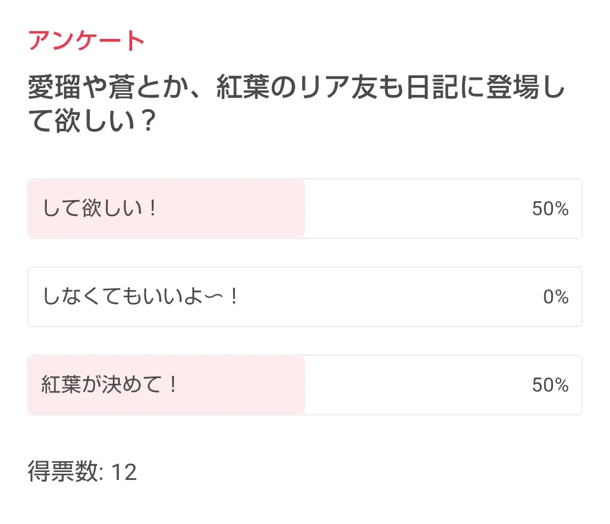Click the empty middle of the しなくてもいいよ〜！ row

390,297
